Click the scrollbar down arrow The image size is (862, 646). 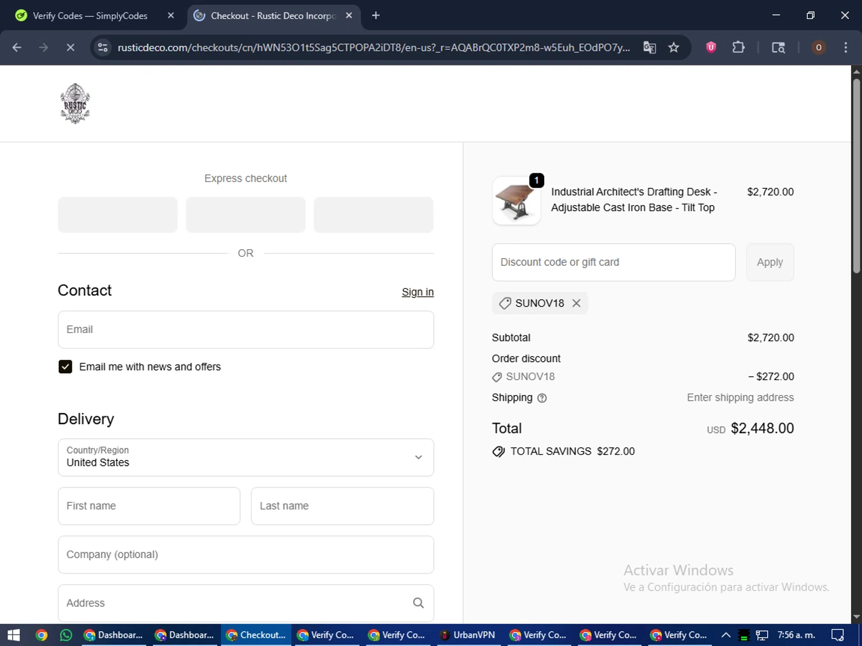click(856, 617)
